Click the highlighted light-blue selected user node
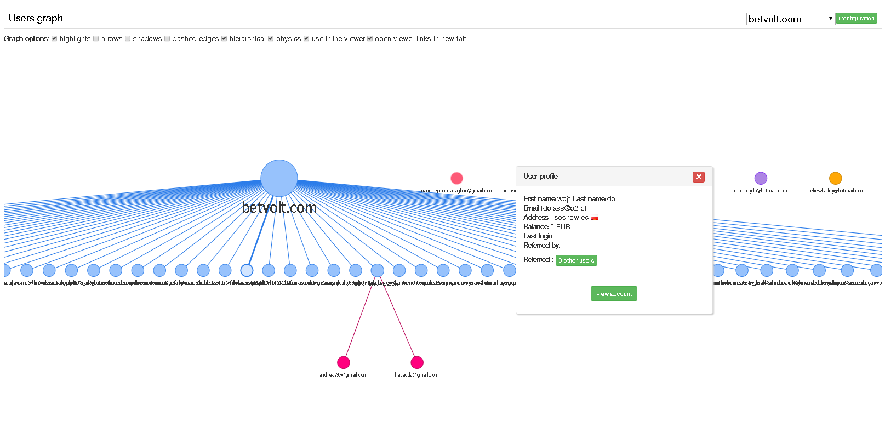The height and width of the screenshot is (438, 885). [247, 270]
